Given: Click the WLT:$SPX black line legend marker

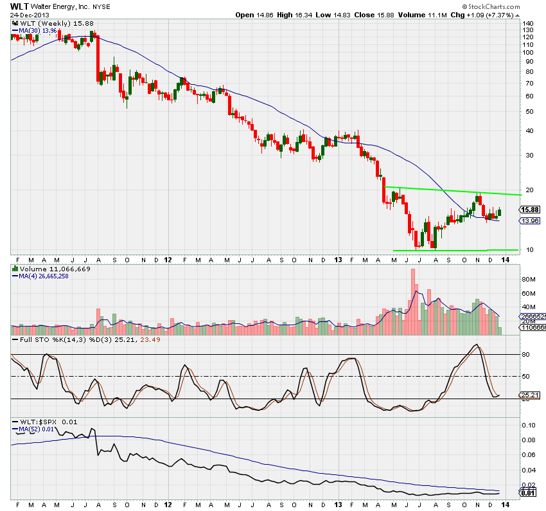Looking at the screenshot, I should 15,422.
